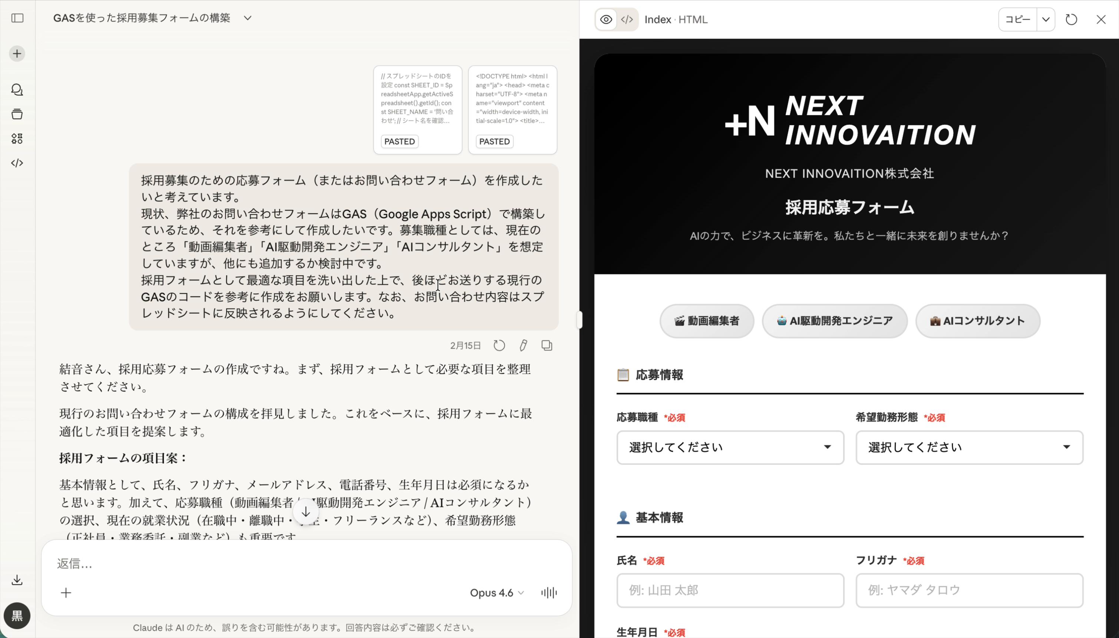Open the 応募職種 dropdown
This screenshot has height=638, width=1119.
tap(730, 447)
